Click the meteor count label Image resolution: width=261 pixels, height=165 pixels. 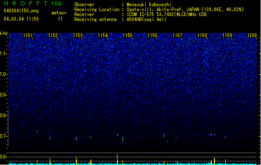pos(59,13)
